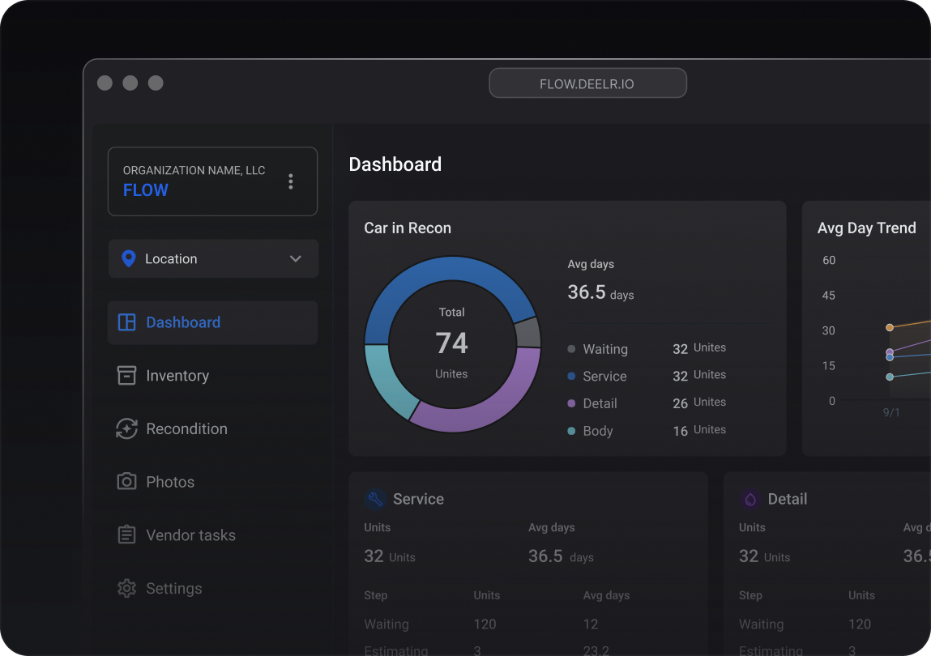Open the Location selector box
931x656 pixels.
pos(213,258)
